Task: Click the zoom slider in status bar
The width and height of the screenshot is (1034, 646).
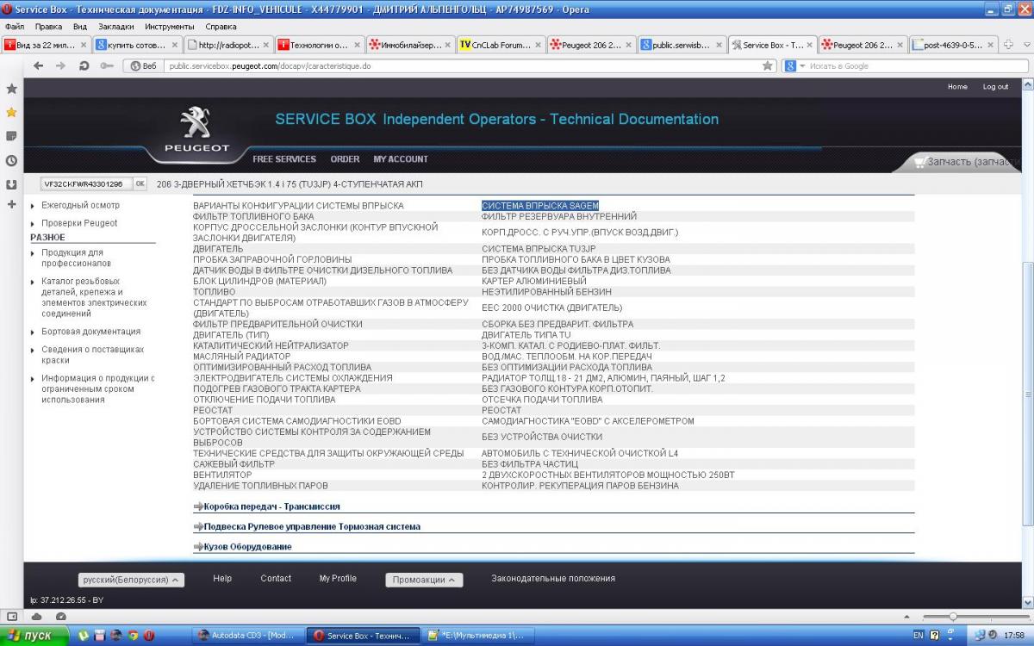Action: (953, 617)
